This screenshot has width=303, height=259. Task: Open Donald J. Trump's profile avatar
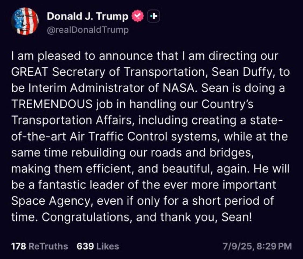click(x=25, y=21)
